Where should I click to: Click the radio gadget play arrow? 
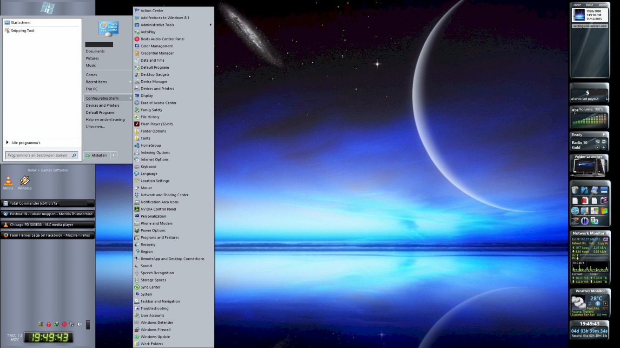click(604, 135)
